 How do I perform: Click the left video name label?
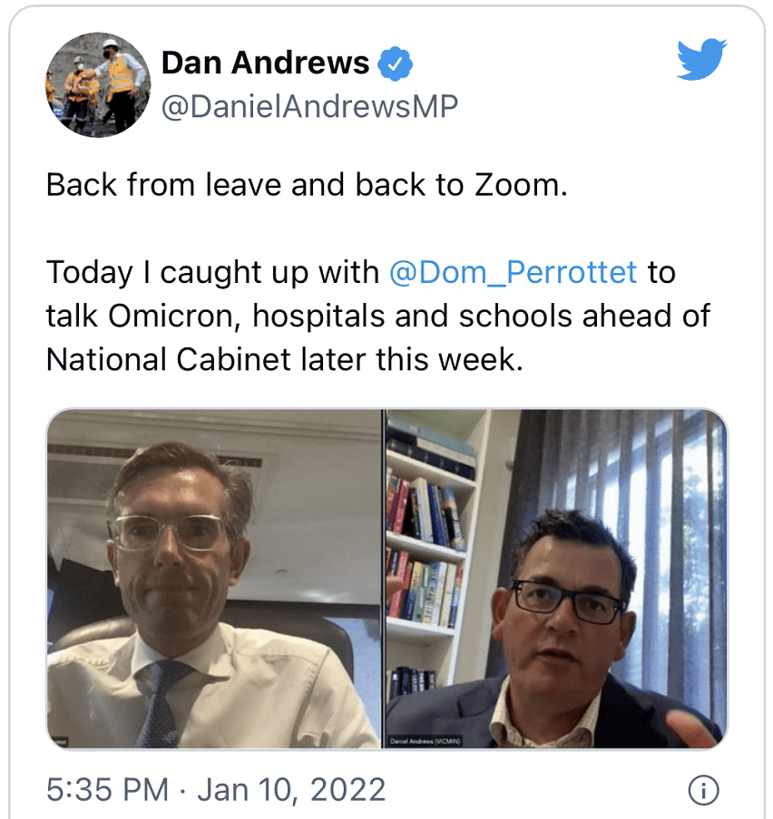click(59, 741)
